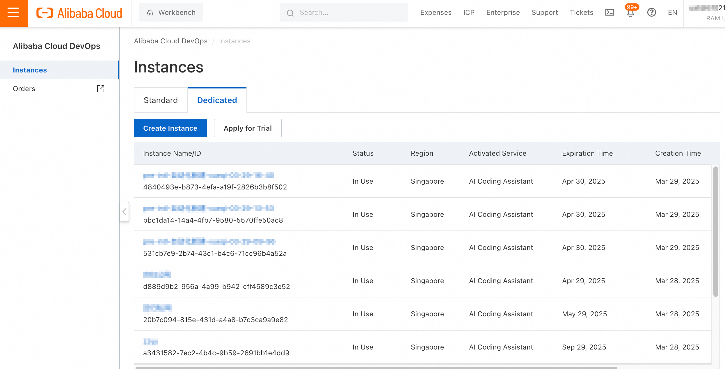Click the Region column header

pos(422,153)
